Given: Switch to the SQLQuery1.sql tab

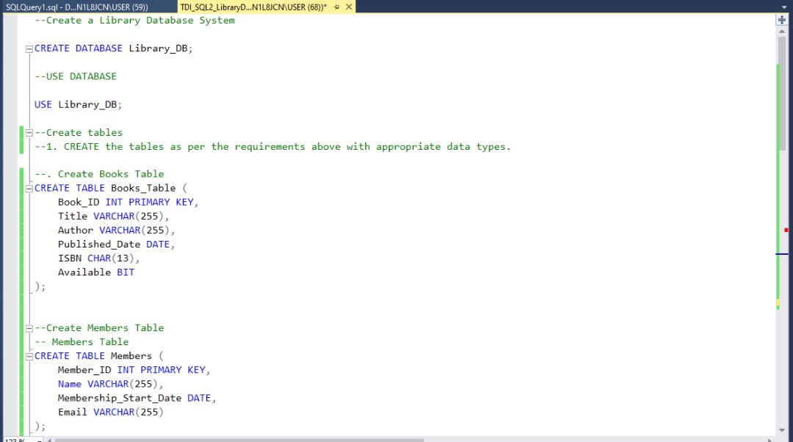Looking at the screenshot, I should coord(77,7).
